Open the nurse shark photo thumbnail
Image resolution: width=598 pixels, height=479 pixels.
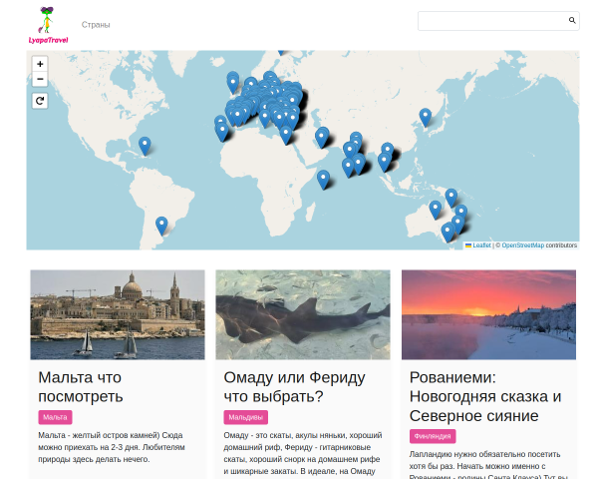pyautogui.click(x=303, y=314)
